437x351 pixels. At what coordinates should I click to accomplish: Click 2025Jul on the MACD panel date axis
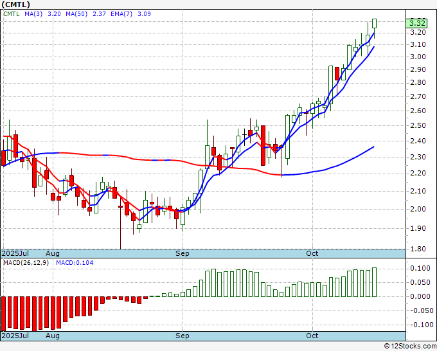coord(15,336)
